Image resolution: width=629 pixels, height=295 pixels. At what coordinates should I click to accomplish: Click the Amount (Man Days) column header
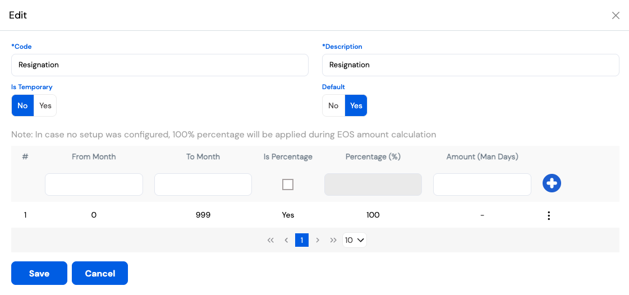coord(482,156)
